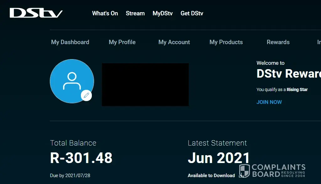Click the JOIN NOW link

(269, 102)
